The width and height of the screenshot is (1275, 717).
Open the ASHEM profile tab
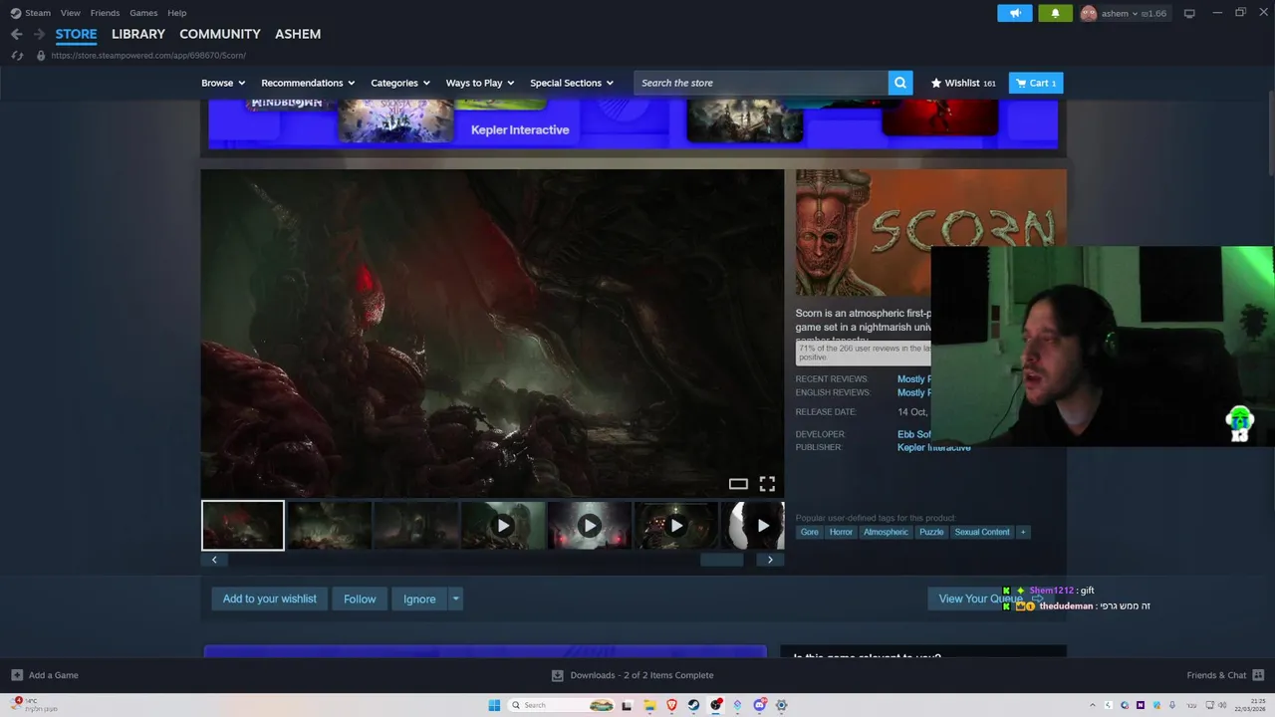pos(298,34)
